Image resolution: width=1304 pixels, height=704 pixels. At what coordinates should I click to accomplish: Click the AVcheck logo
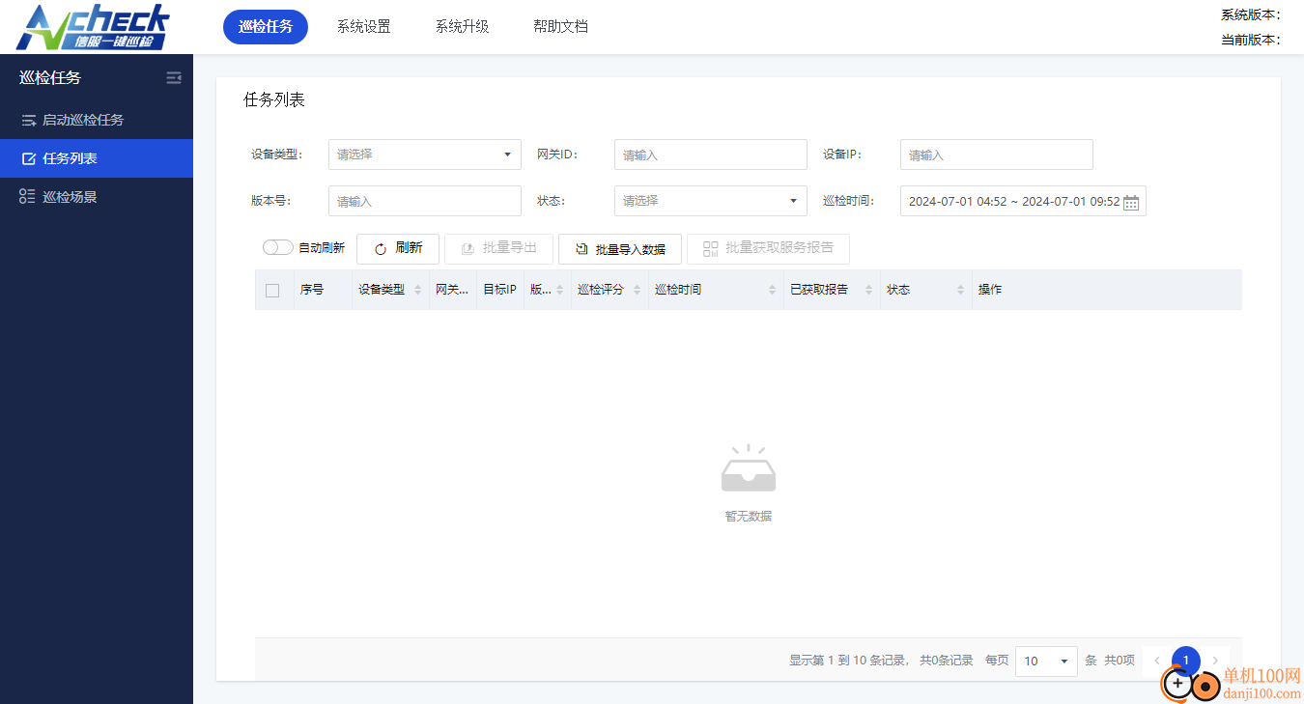tap(93, 27)
